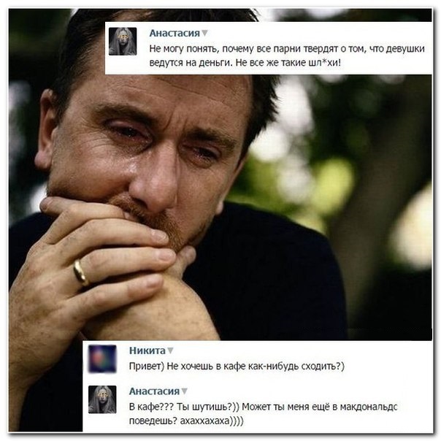
Task: Open Анастасия's avatar in the bottom reply
Action: point(102,399)
